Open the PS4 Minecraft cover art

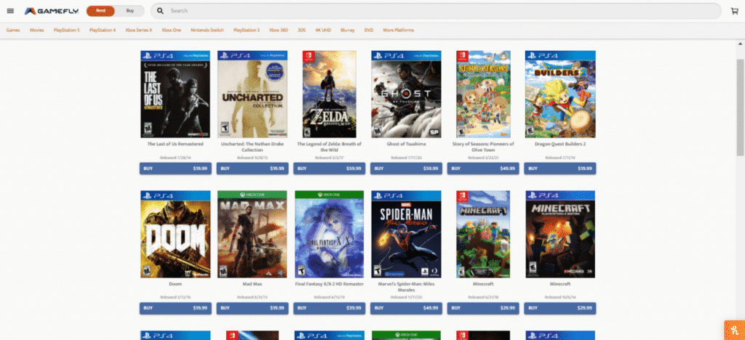tap(560, 234)
